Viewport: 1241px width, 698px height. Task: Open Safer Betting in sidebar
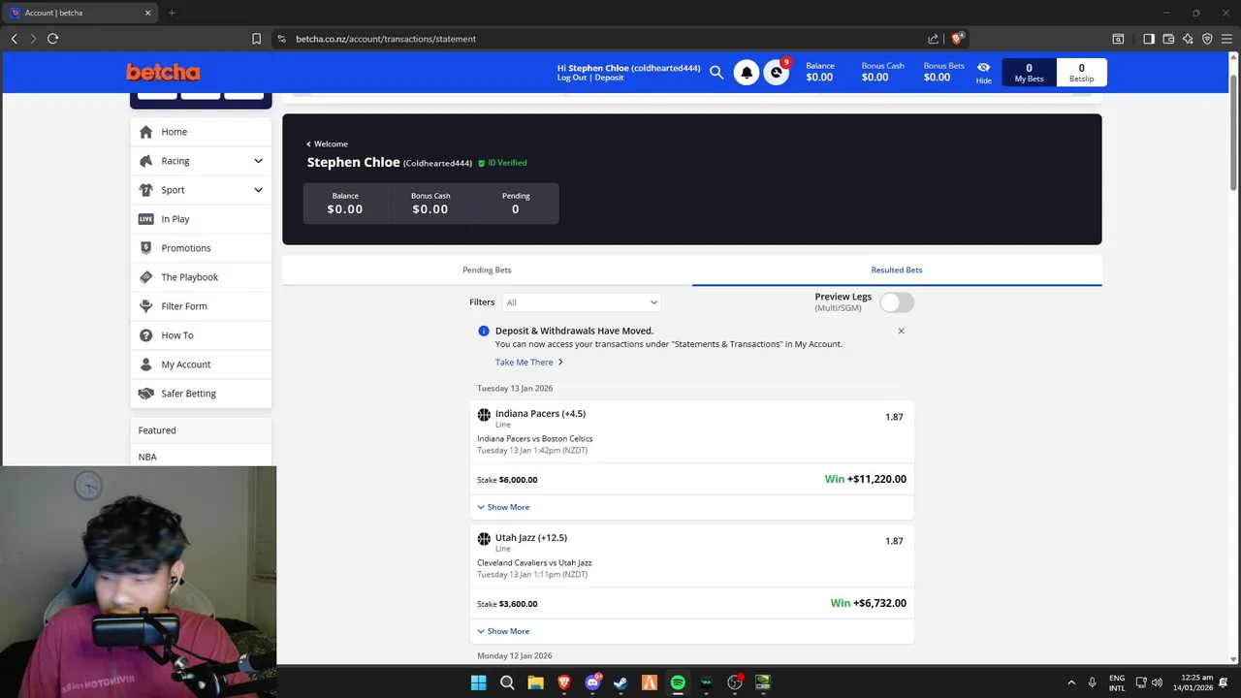201,394
